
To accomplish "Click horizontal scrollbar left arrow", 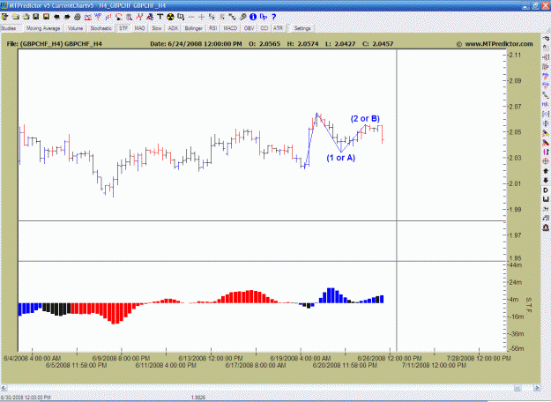I will click(4, 388).
